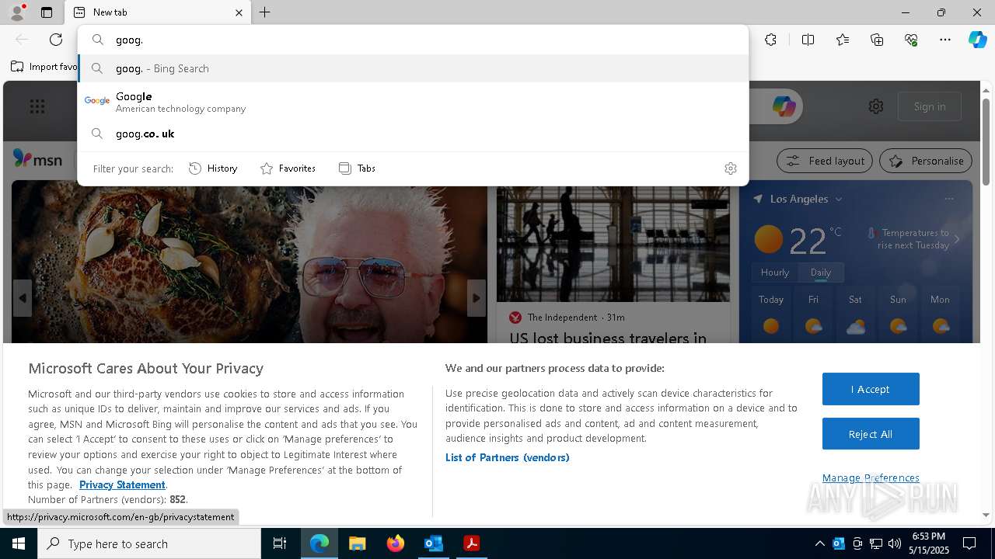Open Adobe Acrobat from taskbar
995x559 pixels.
471,543
